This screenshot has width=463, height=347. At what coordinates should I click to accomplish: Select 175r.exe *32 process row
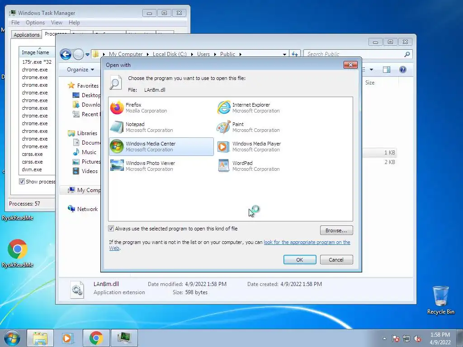pyautogui.click(x=37, y=62)
